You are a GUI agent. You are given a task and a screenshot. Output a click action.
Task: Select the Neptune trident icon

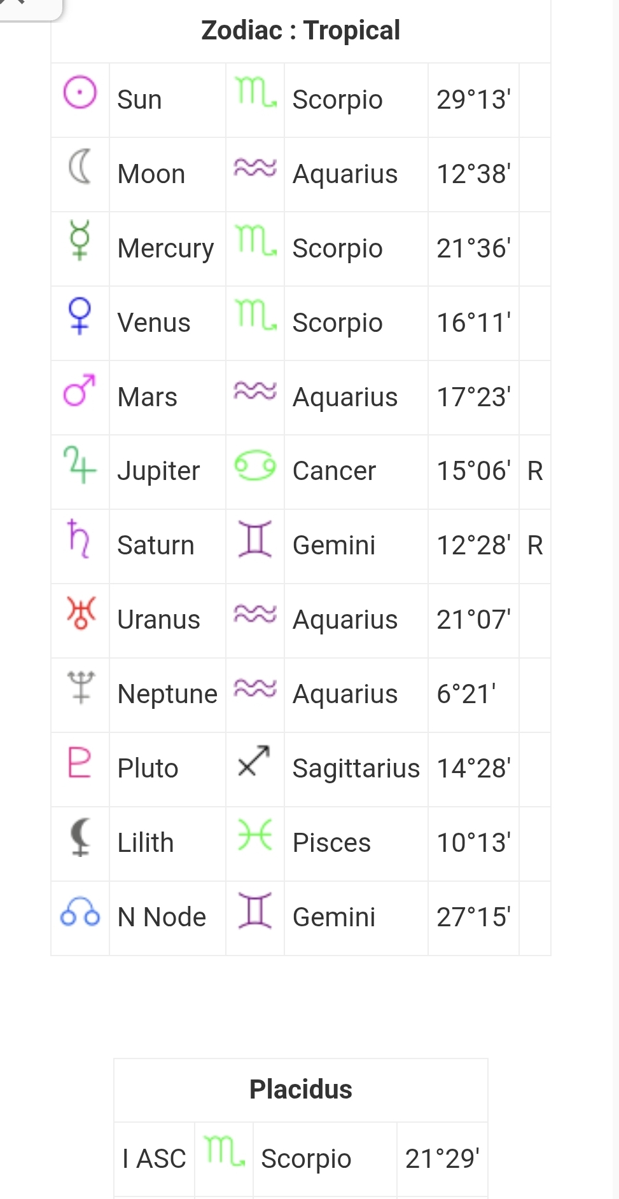click(81, 687)
